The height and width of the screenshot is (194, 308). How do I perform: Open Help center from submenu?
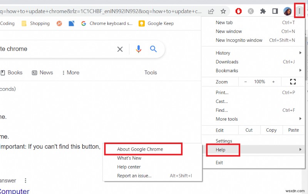tap(152, 167)
